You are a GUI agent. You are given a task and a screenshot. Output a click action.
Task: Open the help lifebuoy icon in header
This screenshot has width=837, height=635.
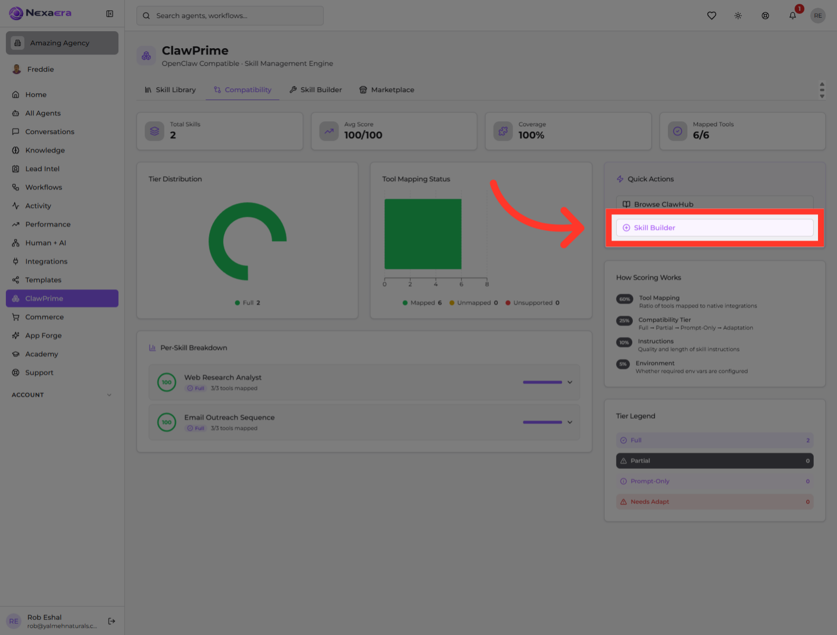765,16
